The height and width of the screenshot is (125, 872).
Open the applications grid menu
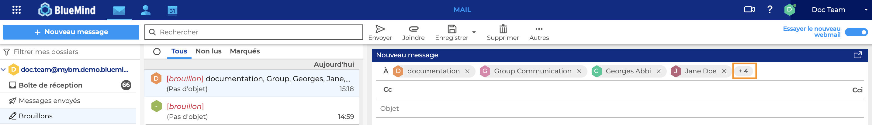point(16,10)
